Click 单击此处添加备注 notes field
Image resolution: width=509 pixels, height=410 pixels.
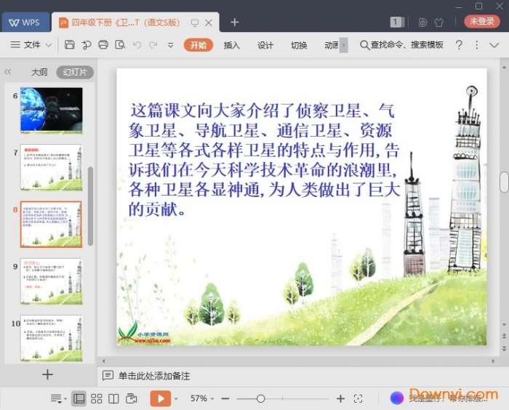point(154,376)
